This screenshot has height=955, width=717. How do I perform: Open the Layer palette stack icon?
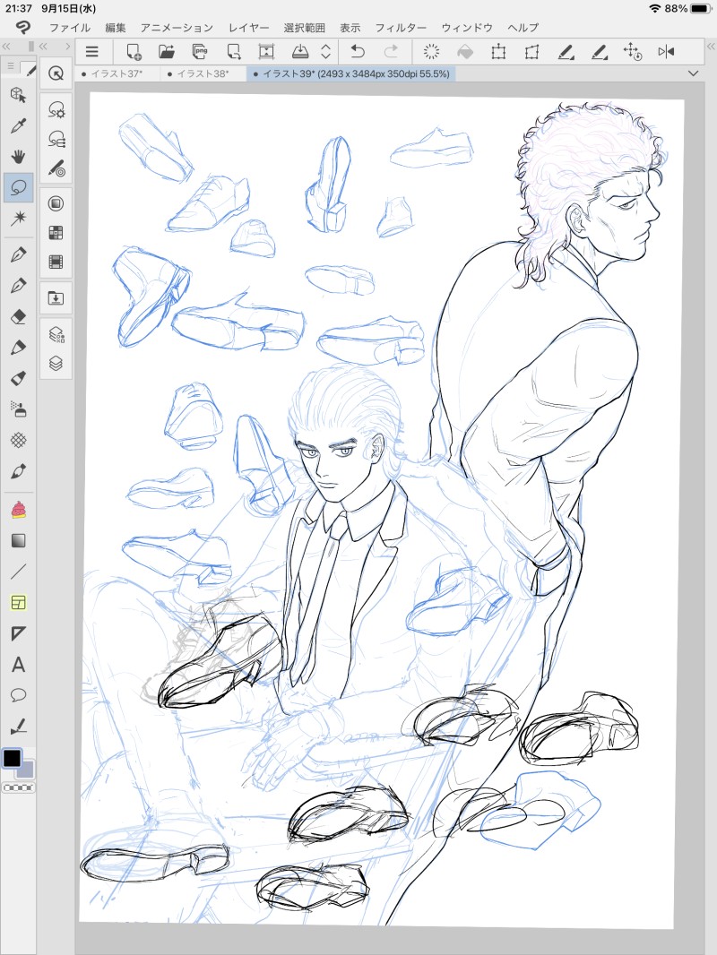click(56, 364)
